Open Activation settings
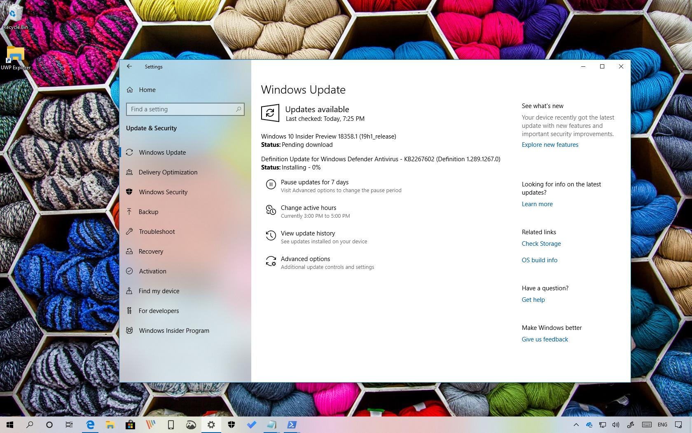 (152, 271)
